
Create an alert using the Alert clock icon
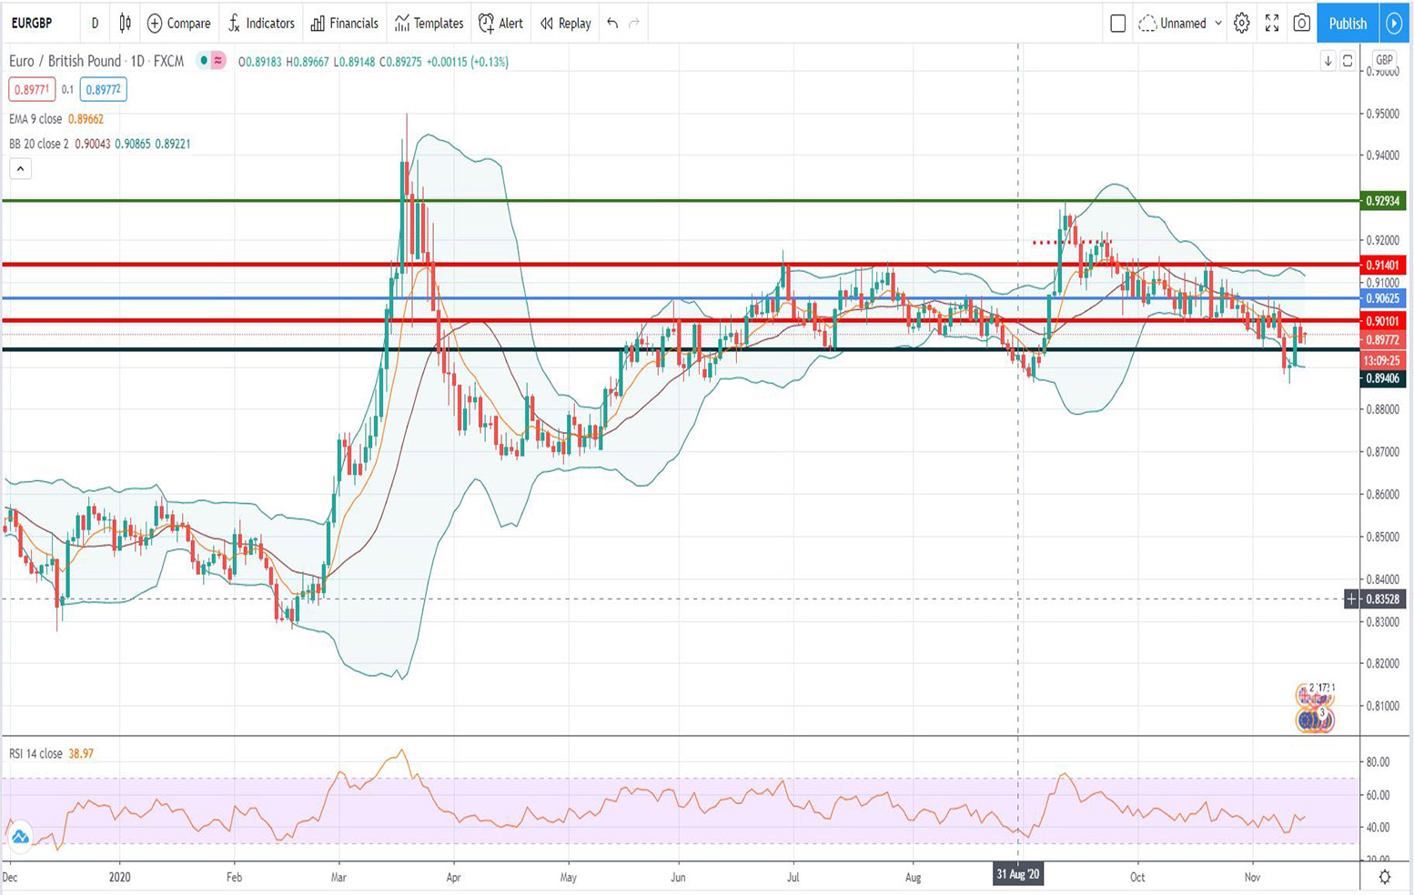[x=500, y=24]
